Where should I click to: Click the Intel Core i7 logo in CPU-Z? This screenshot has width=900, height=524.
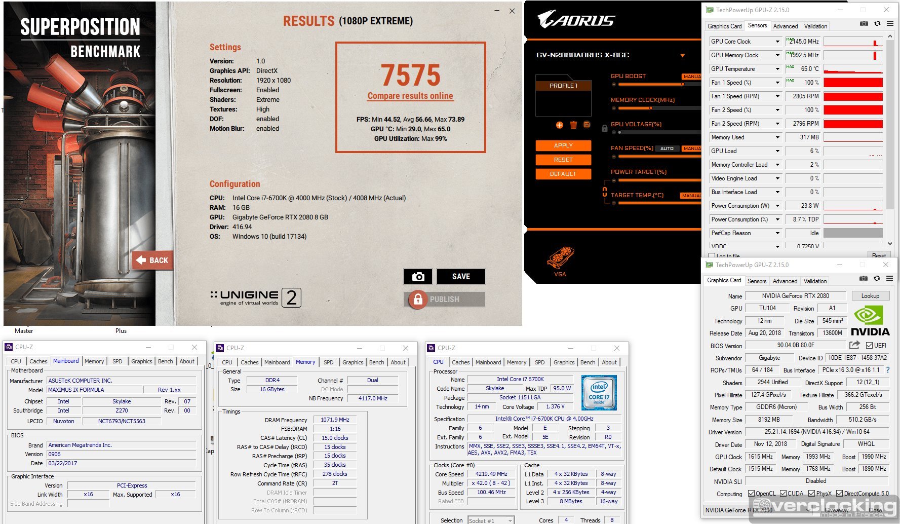(x=599, y=393)
